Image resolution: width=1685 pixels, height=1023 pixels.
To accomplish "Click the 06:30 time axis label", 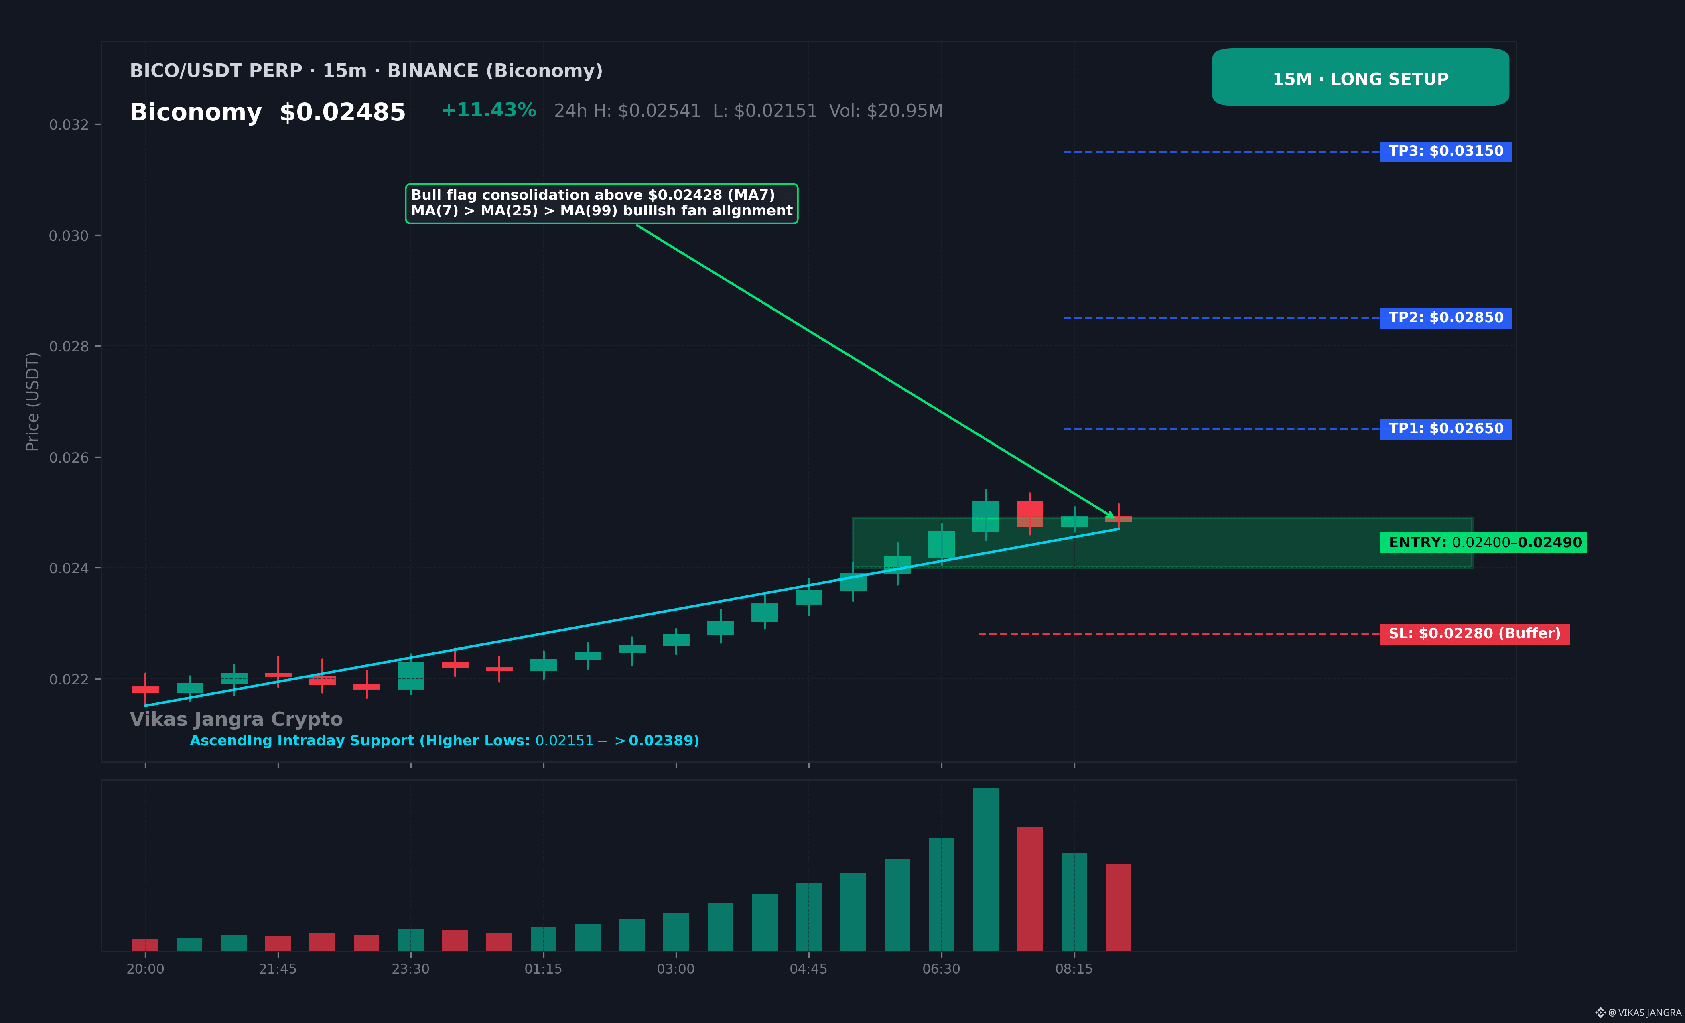I will (x=941, y=969).
